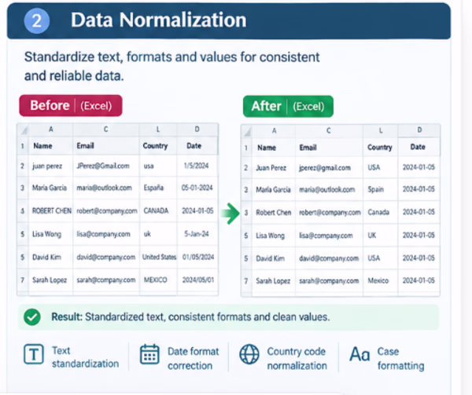Select column A header in Before table
Viewport: 472px width, 395px height.
51,130
